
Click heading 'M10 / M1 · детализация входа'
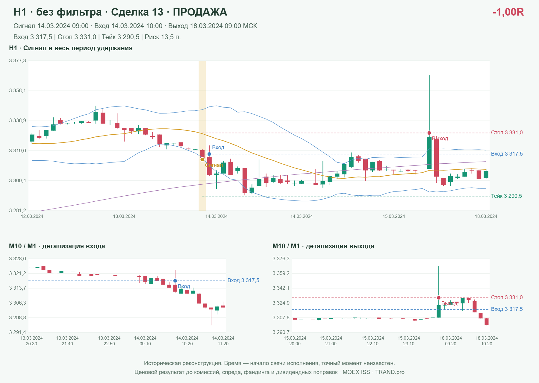(x=57, y=246)
